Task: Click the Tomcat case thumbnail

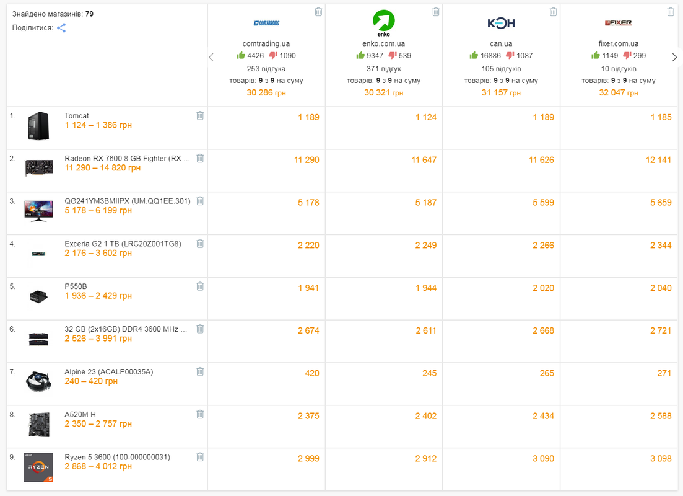Action: click(x=38, y=126)
